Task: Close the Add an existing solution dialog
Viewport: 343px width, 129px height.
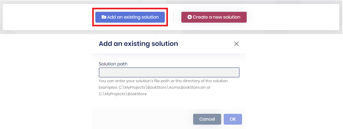Action: (236, 44)
